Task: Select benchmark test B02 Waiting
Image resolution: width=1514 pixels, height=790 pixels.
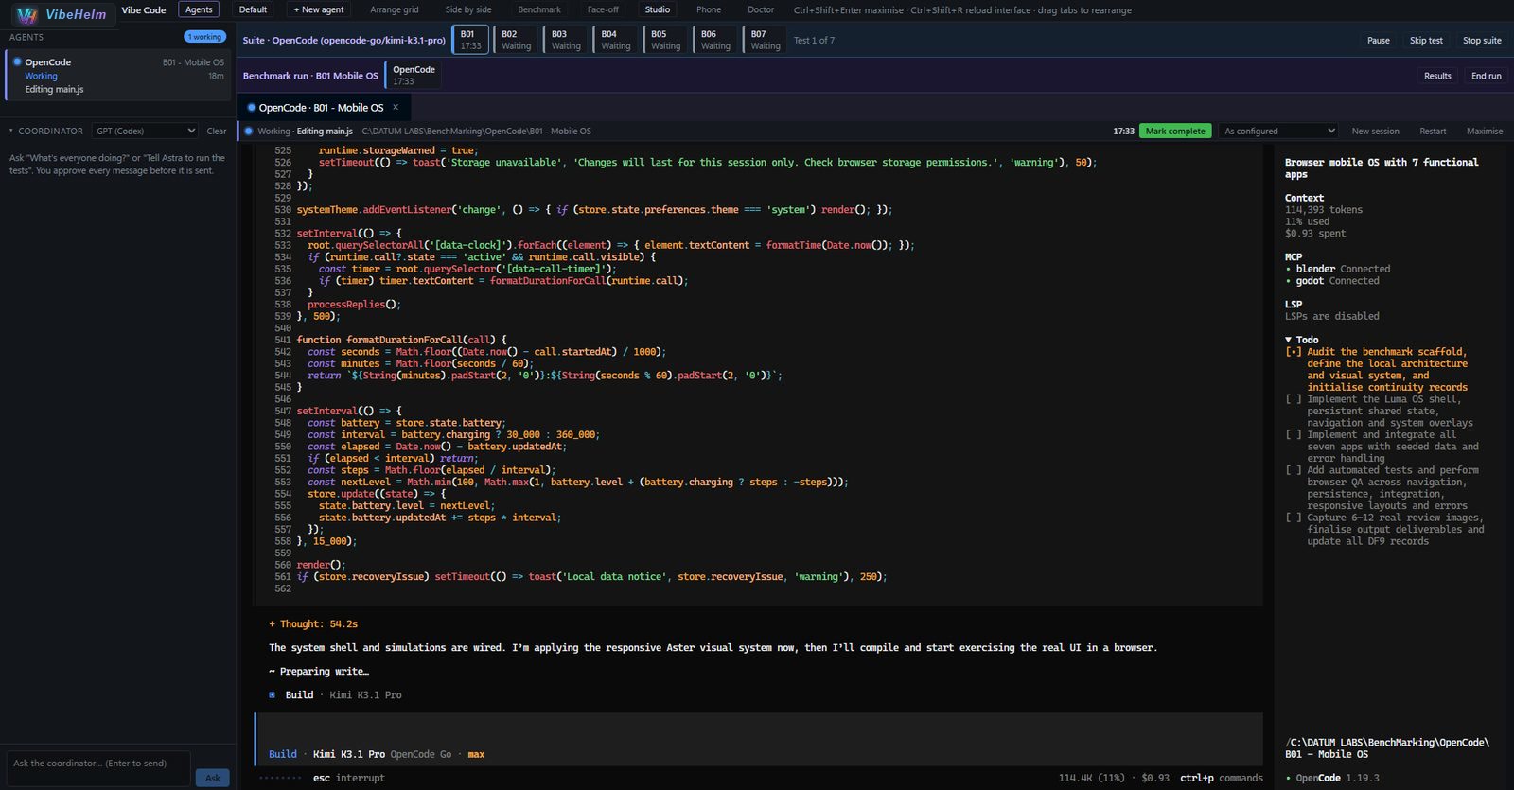Action: [x=516, y=40]
